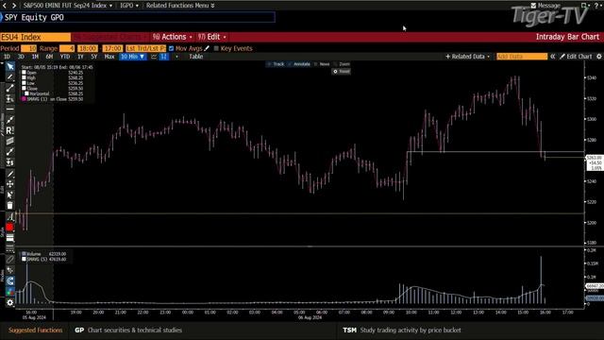Enable the Annotate option

(x=299, y=64)
